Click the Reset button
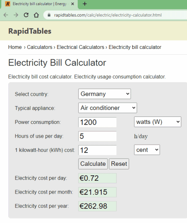The image size is (187, 223). [119, 164]
